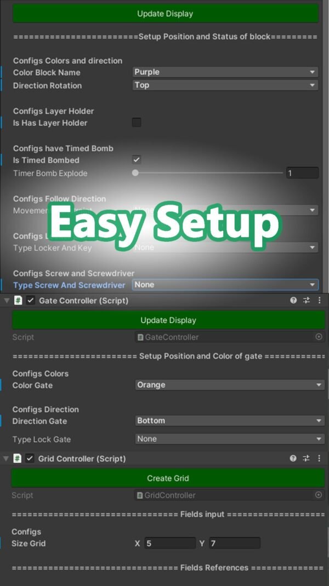The image size is (329, 586).
Task: Uncheck the Is Timed Bombed checkbox
Action: coord(137,160)
